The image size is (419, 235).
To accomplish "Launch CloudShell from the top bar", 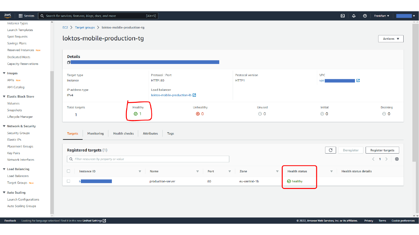I will (x=343, y=16).
